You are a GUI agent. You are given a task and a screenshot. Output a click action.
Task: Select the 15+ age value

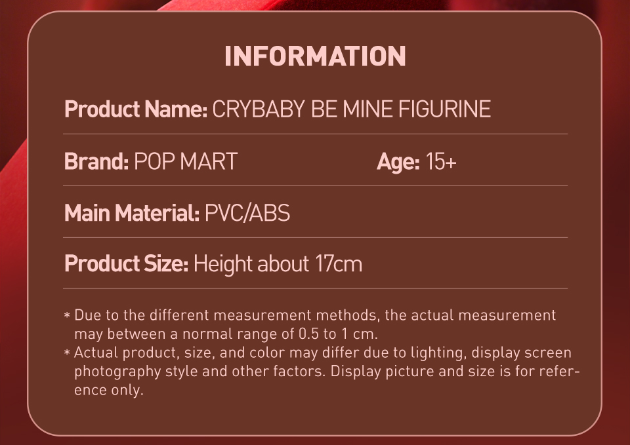441,161
